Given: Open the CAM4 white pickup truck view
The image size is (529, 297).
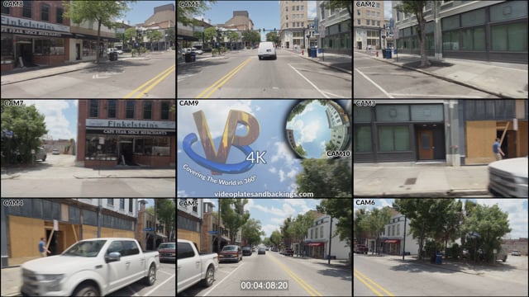Looking at the screenshot, I should (88, 247).
